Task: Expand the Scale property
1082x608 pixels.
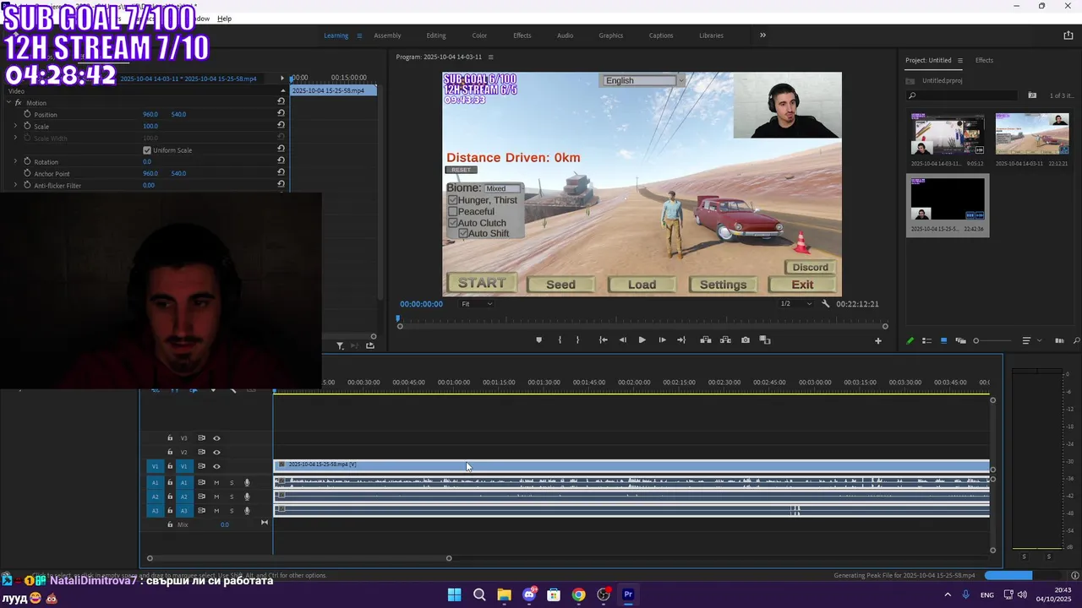Action: point(15,126)
